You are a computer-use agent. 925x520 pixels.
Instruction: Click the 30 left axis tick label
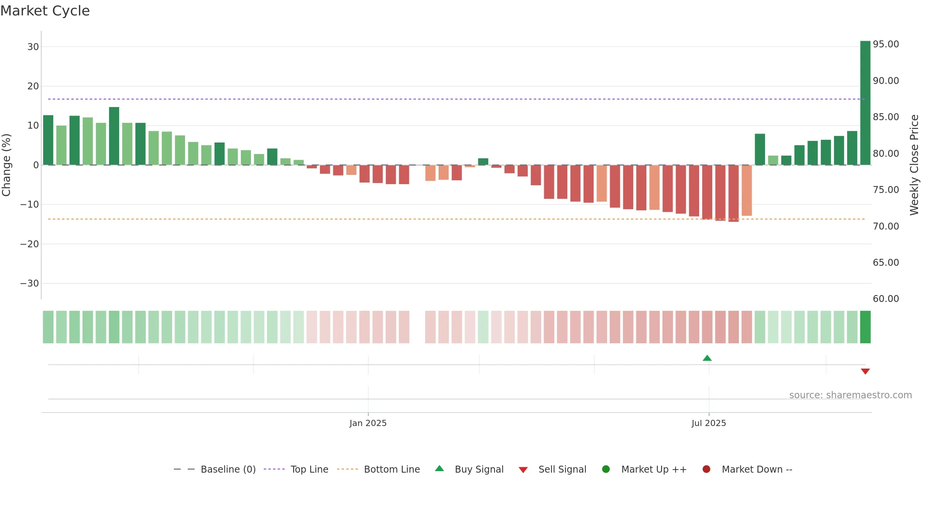point(33,47)
